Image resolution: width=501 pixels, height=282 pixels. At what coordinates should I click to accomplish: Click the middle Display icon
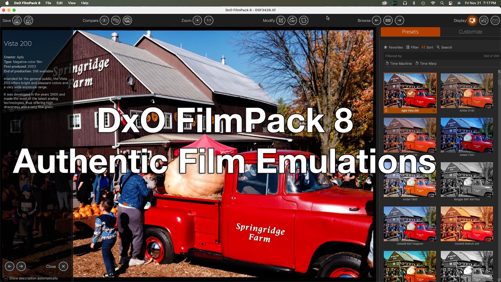[484, 20]
